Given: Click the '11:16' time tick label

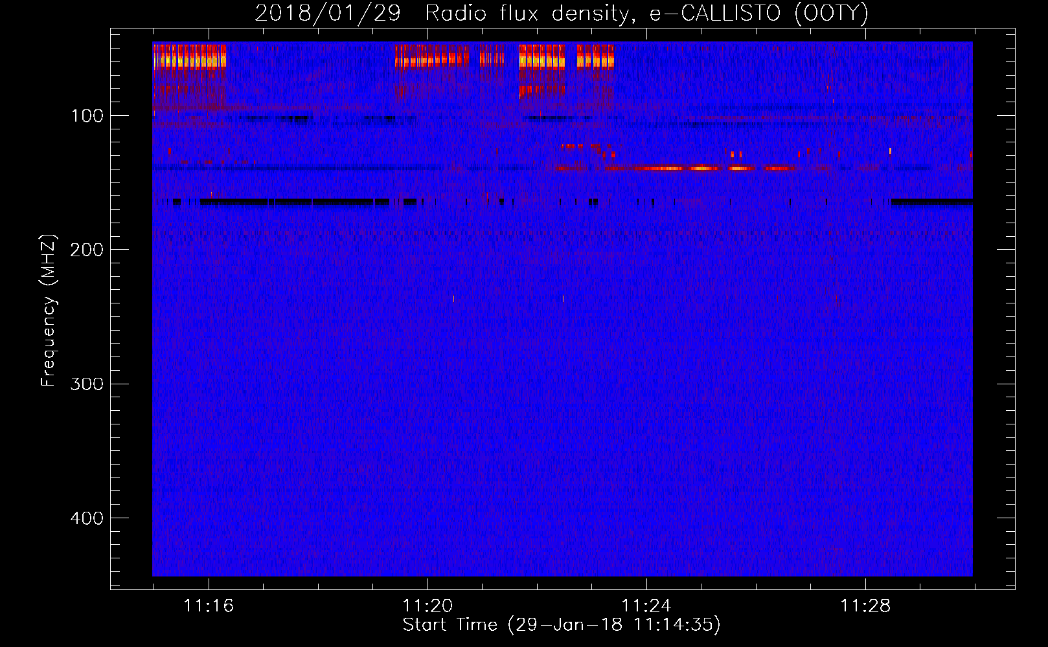Looking at the screenshot, I should pyautogui.click(x=209, y=606).
